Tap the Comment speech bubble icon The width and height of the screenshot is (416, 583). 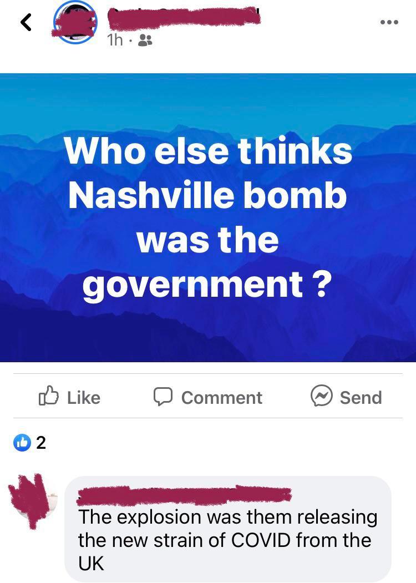tap(163, 397)
